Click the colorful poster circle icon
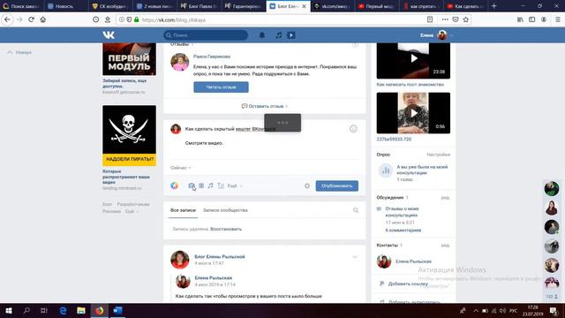565x318 pixels. (175, 185)
